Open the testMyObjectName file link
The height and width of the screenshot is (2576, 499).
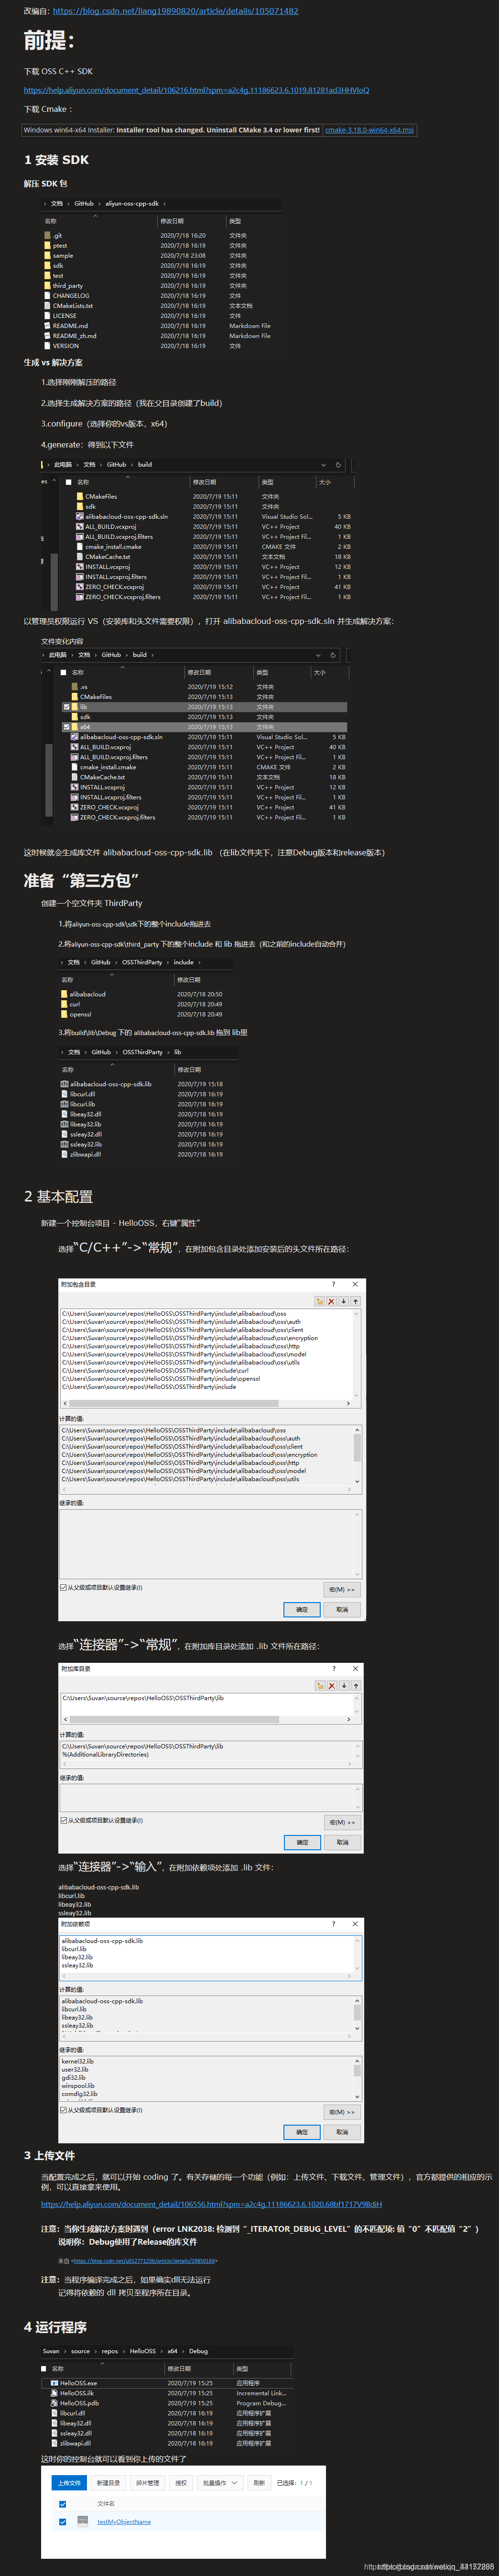(124, 2521)
